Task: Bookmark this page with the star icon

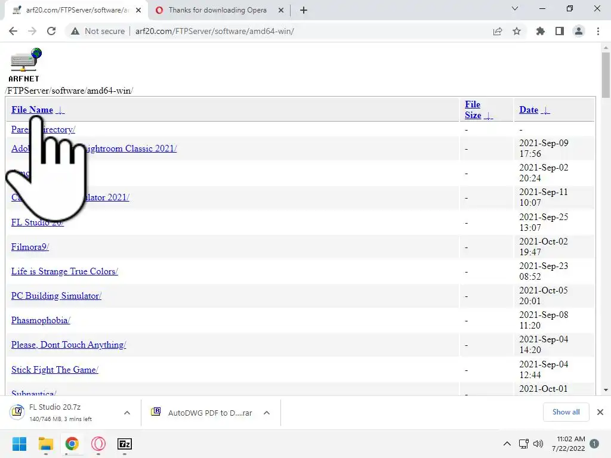Action: tap(517, 31)
